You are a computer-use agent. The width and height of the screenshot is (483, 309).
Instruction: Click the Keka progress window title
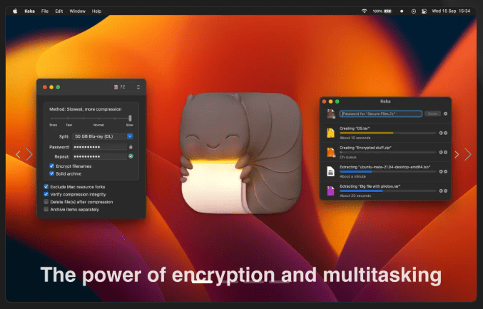tap(385, 101)
